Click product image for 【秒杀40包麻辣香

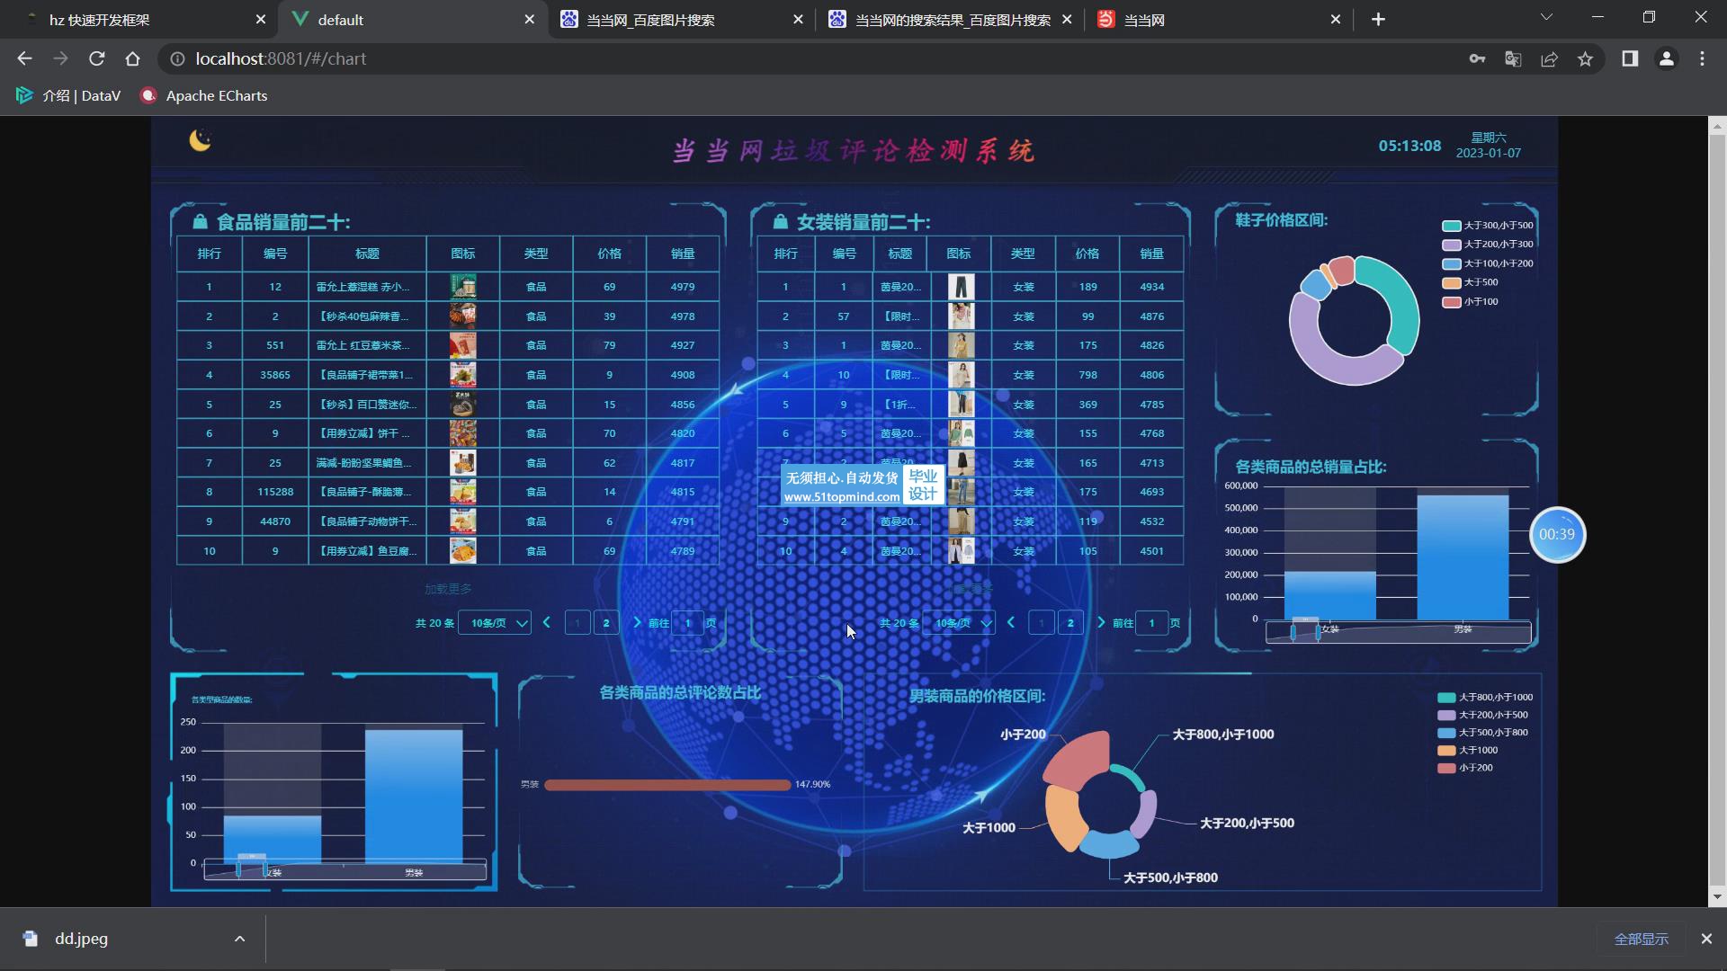click(463, 316)
